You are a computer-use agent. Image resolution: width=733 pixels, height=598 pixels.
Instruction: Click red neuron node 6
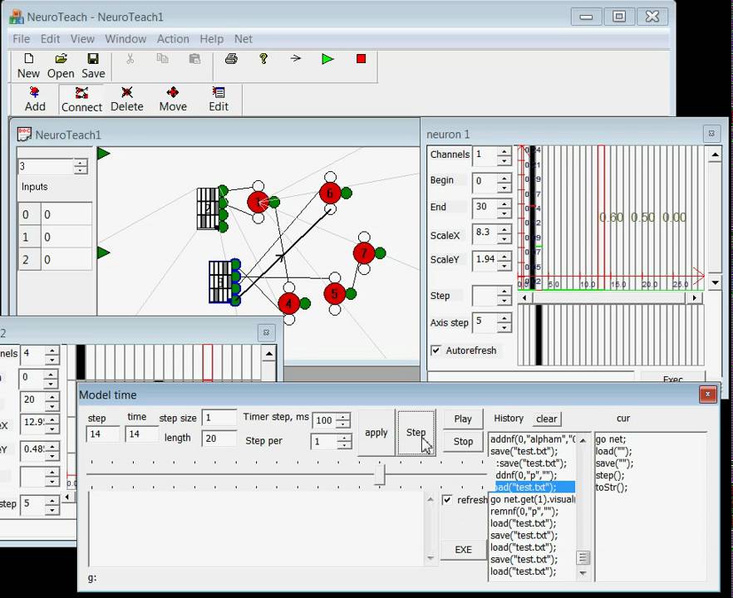tap(330, 193)
